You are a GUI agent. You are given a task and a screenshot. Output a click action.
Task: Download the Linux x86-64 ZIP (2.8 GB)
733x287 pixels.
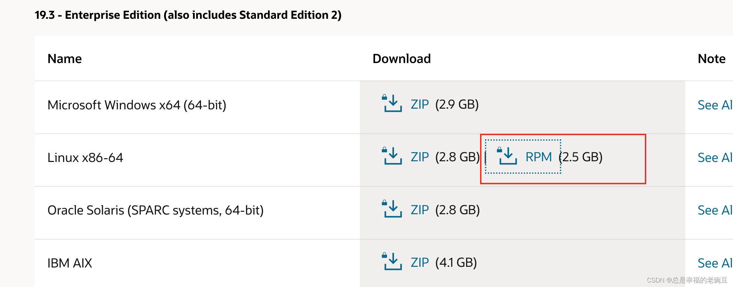click(419, 157)
